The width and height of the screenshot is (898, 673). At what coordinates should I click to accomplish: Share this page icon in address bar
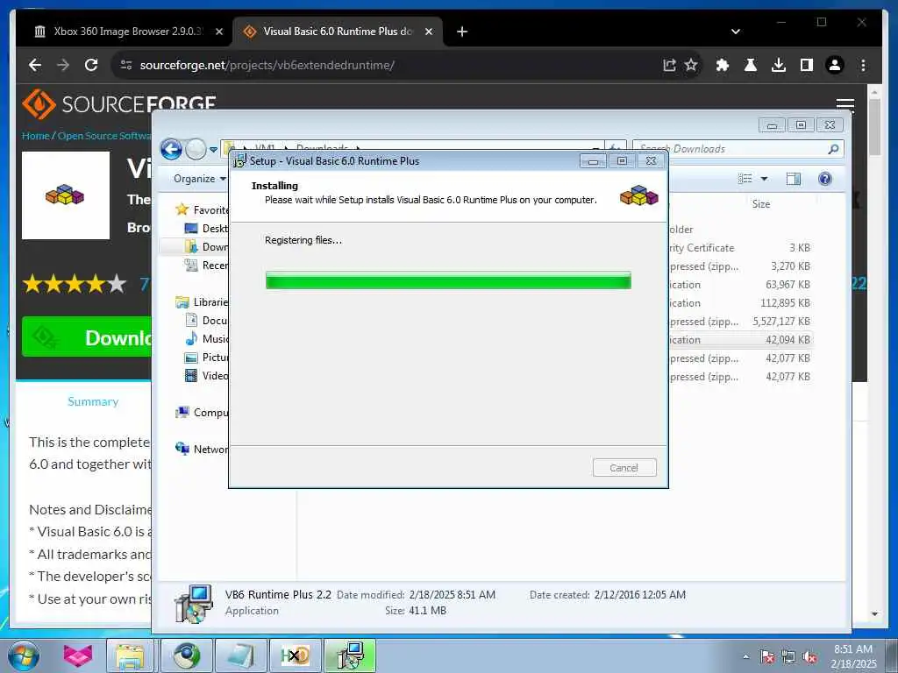[669, 65]
